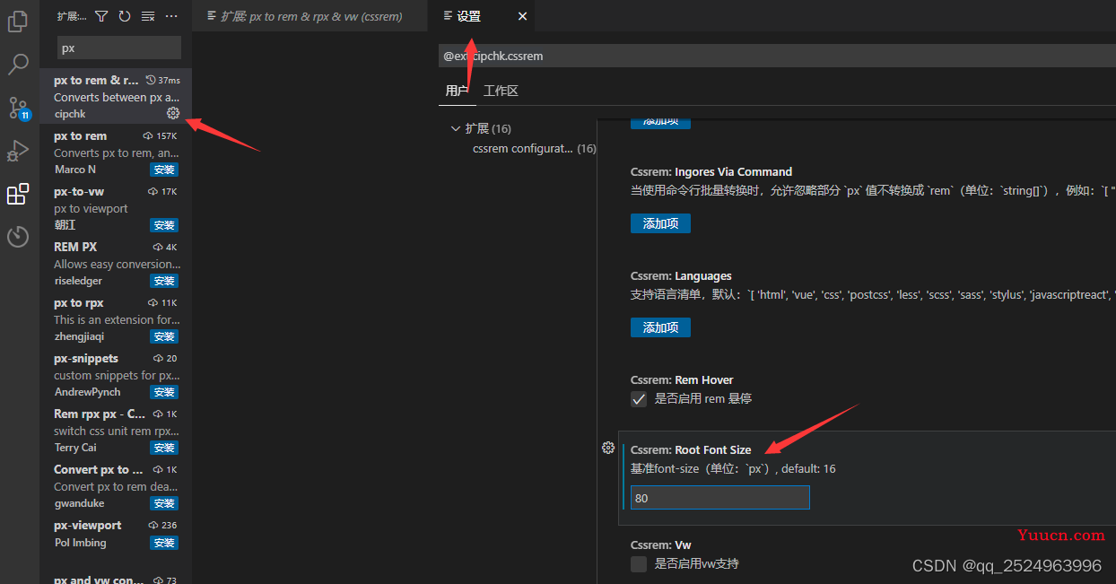Click the Root Font Size input showing 80

point(720,498)
